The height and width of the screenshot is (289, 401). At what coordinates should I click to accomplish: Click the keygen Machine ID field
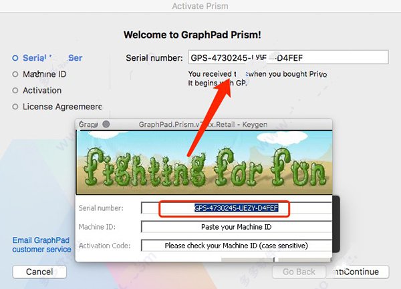click(x=237, y=227)
